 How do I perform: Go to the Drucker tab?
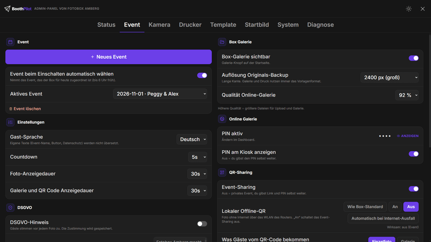click(x=190, y=25)
